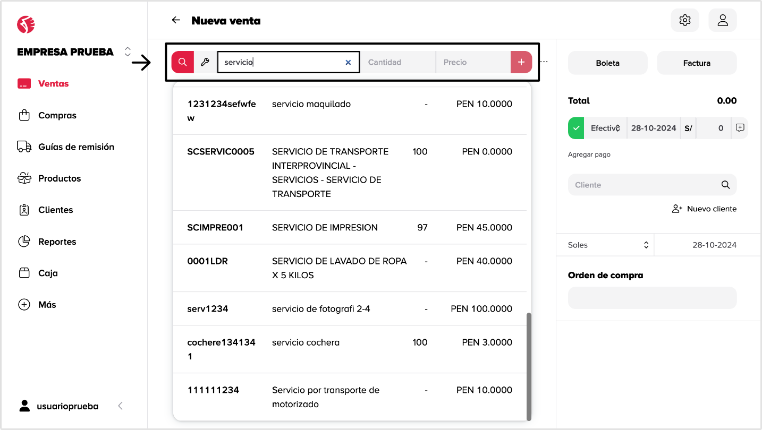Image resolution: width=762 pixels, height=430 pixels.
Task: Click the red plus add-item button
Action: point(521,62)
